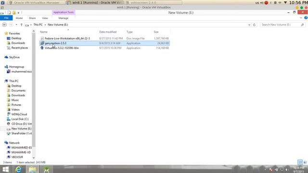Image resolution: width=308 pixels, height=173 pixels.
Task: Select This PC in navigation pane
Action: (x=13, y=81)
